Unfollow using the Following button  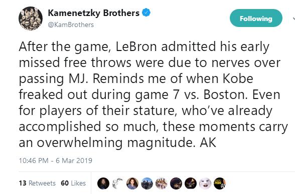(256, 18)
